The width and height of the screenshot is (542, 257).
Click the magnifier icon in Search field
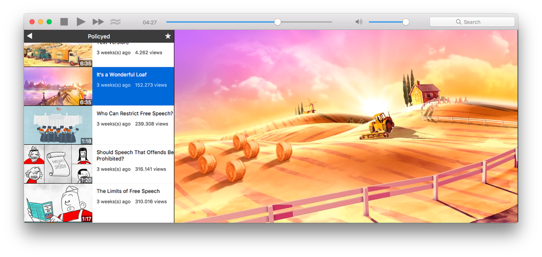coord(459,22)
